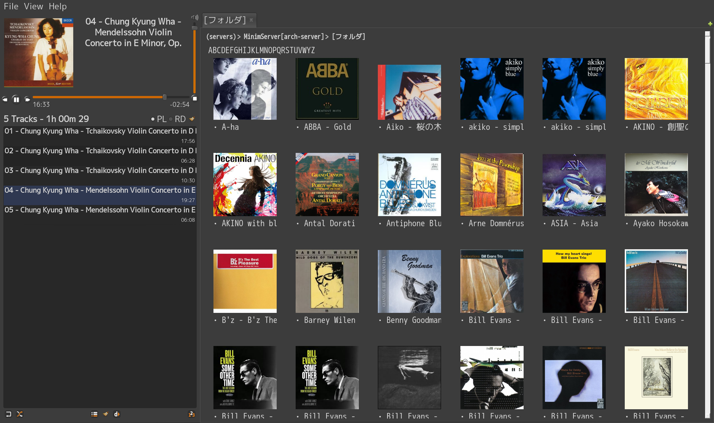Jump to letter A in alphabet index
This screenshot has height=423, width=714.
pyautogui.click(x=210, y=50)
